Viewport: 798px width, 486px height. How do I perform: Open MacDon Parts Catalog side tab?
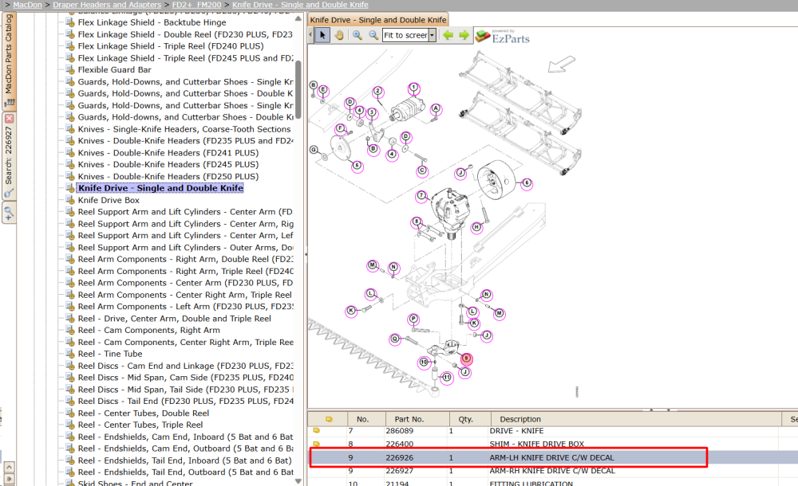coord(9,60)
